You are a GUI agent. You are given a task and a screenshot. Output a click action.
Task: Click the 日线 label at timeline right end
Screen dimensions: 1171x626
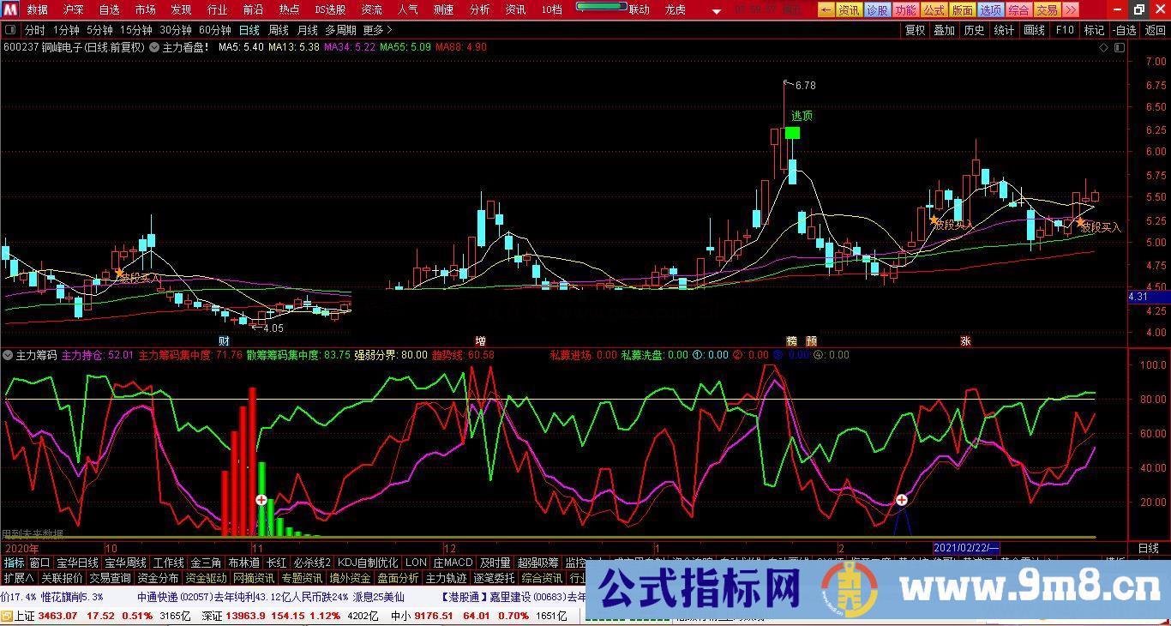(1148, 548)
